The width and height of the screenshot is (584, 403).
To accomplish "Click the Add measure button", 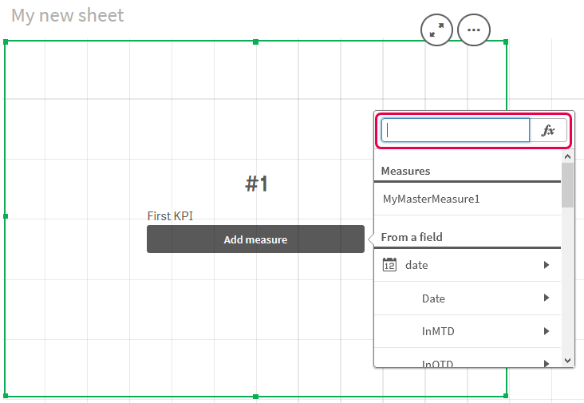I will 255,239.
